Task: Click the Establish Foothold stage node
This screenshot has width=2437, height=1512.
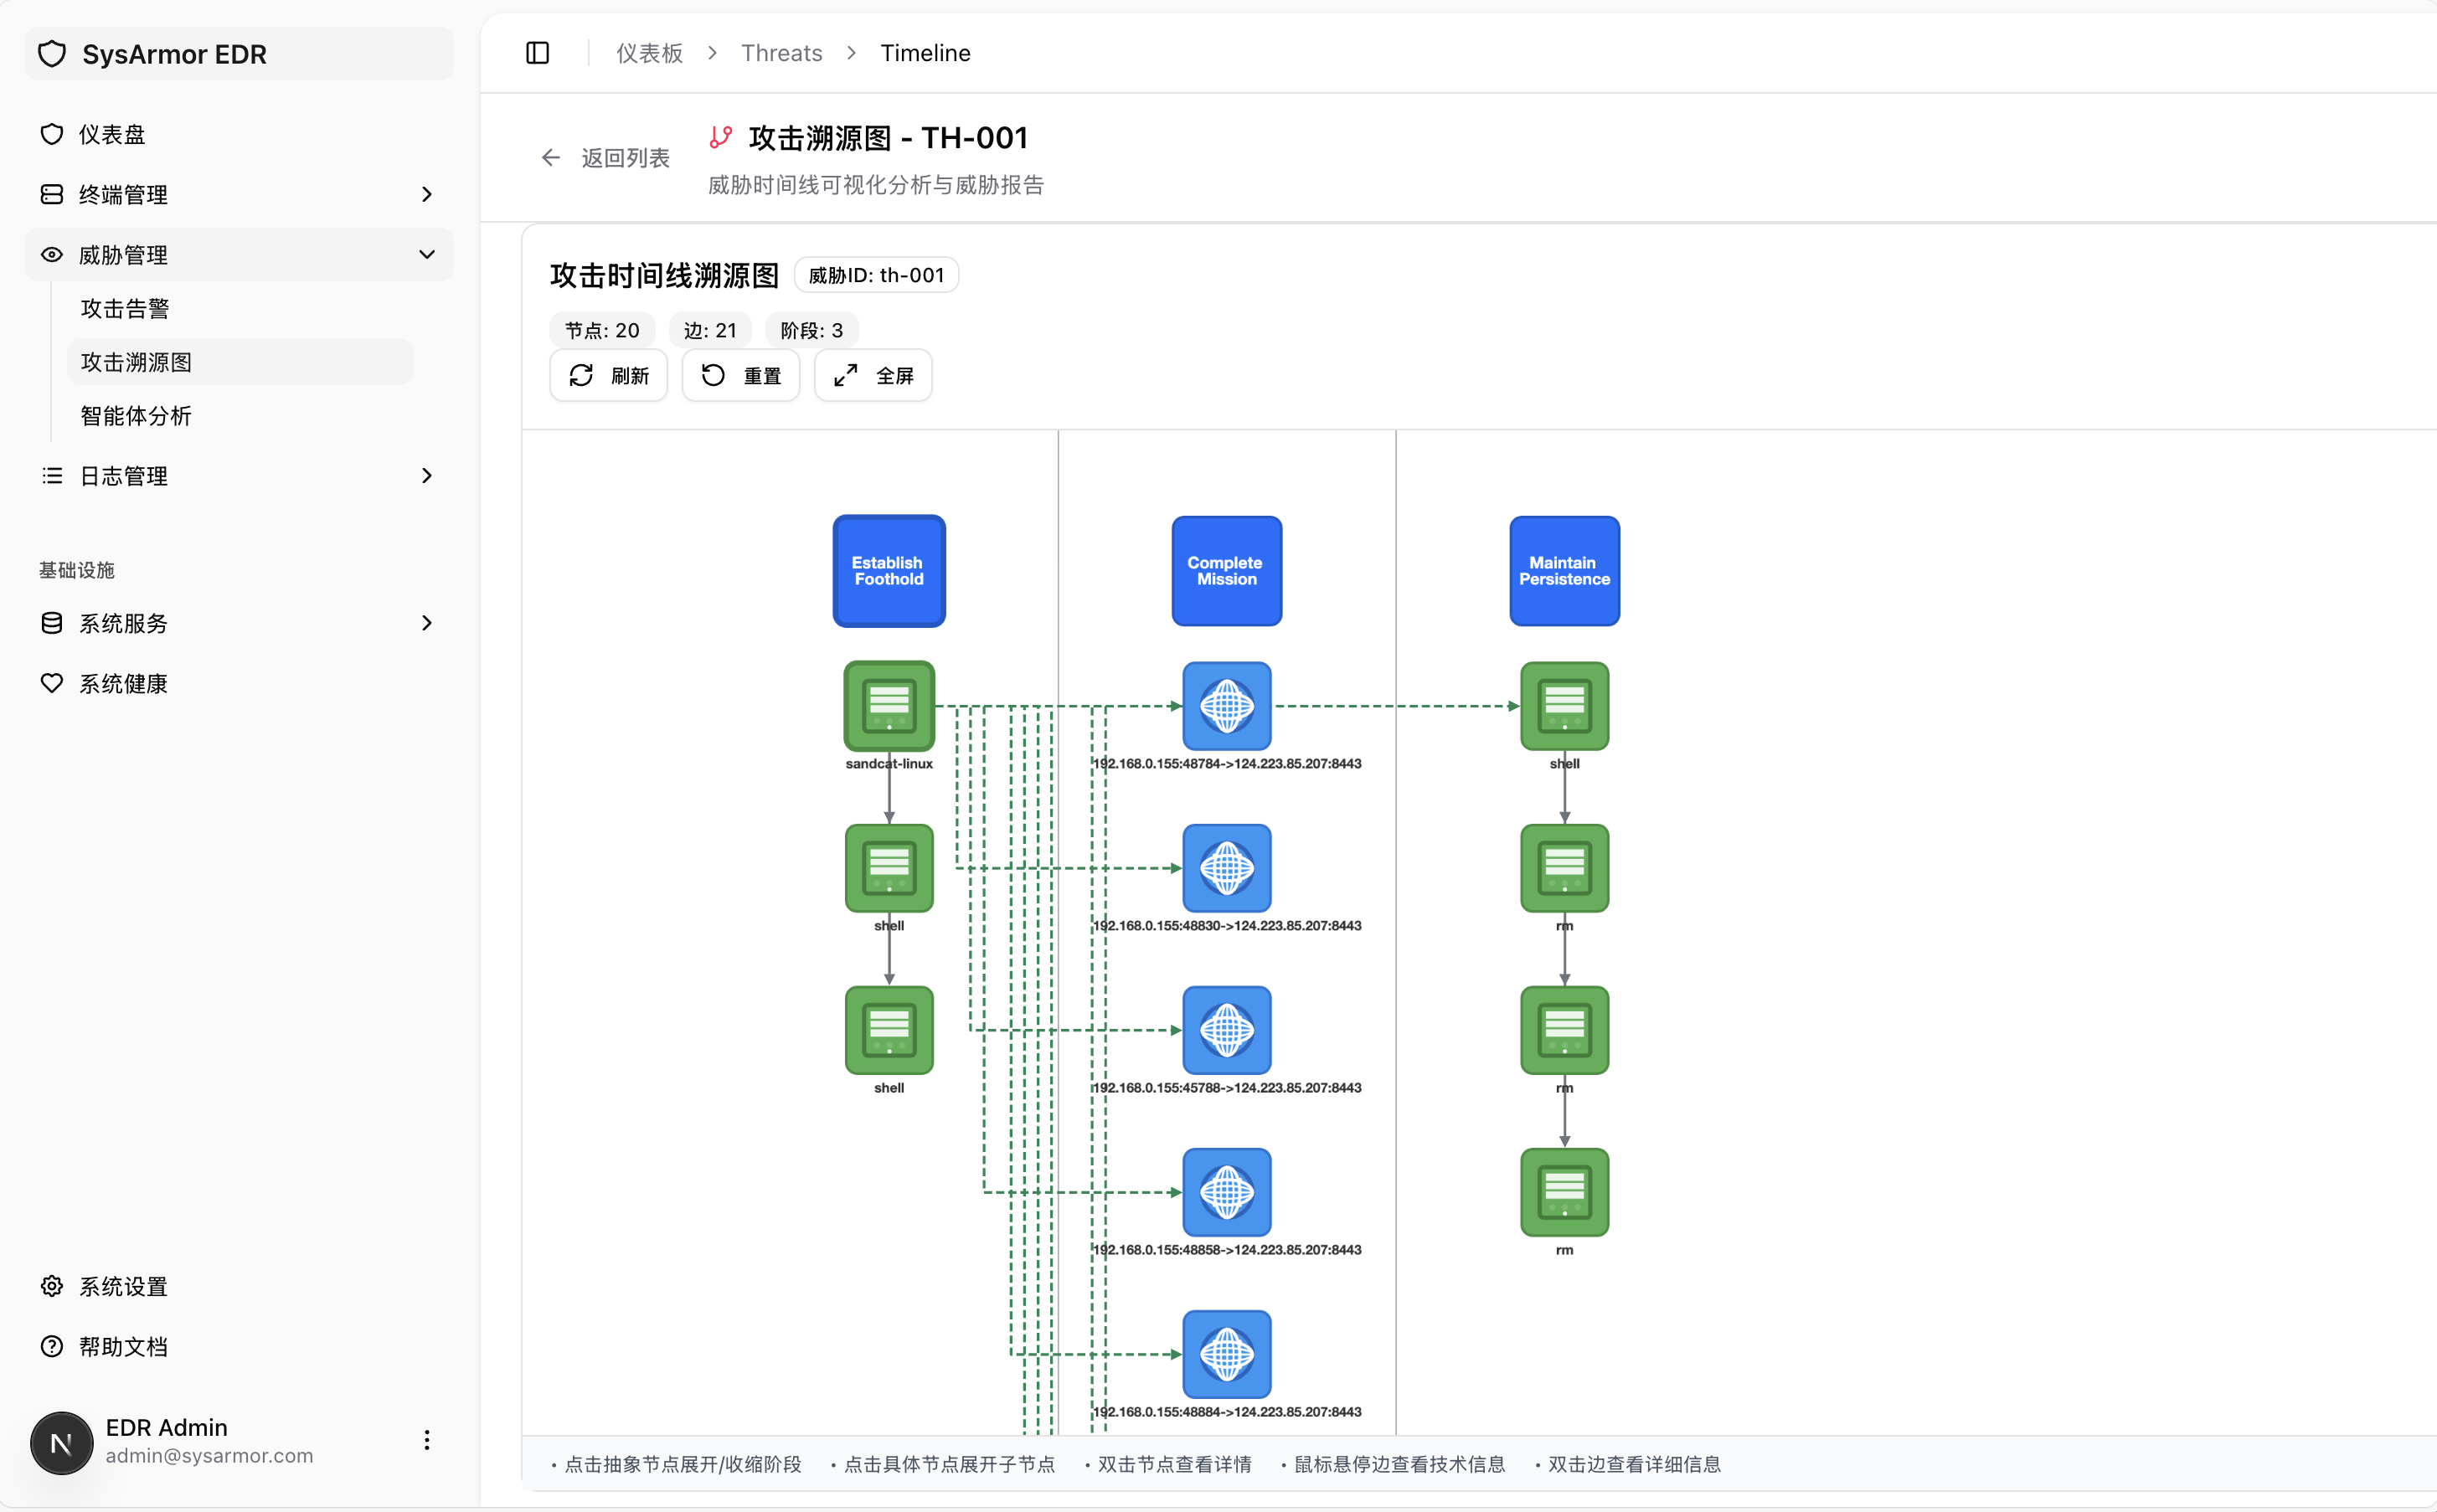Action: [888, 571]
